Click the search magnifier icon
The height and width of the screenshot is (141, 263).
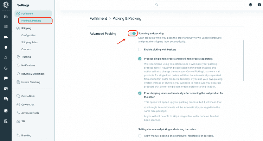(157, 5)
